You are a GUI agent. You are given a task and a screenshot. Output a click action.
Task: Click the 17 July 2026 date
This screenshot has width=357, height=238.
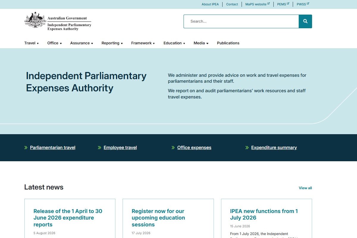pyautogui.click(x=141, y=233)
